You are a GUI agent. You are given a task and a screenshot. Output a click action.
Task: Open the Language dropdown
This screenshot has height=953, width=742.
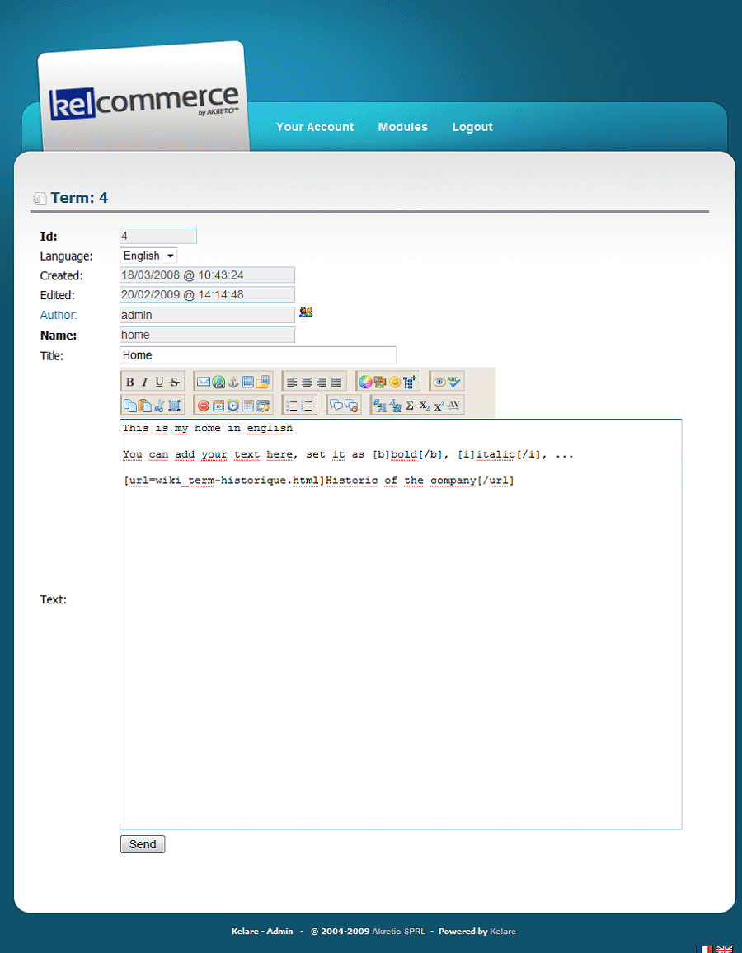pyautogui.click(x=148, y=256)
